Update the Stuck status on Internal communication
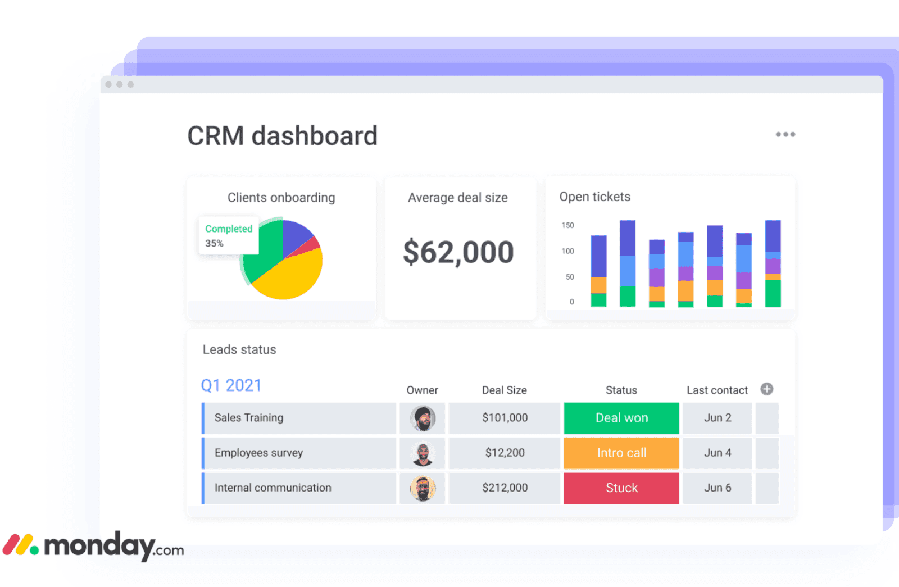Viewport: 899px width, 587px height. pyautogui.click(x=621, y=488)
